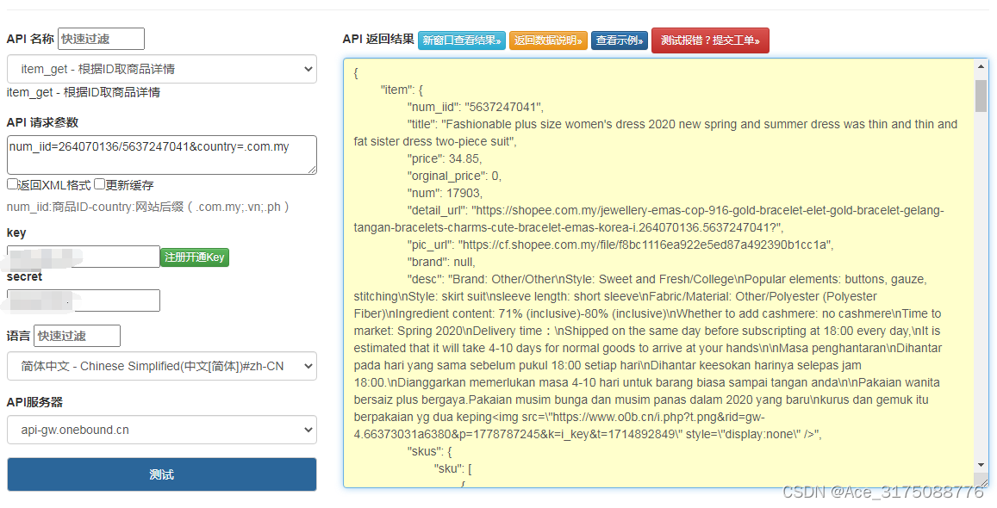Click the "price": 34.85 line
Screen dimensions: 997x508
click(445, 158)
